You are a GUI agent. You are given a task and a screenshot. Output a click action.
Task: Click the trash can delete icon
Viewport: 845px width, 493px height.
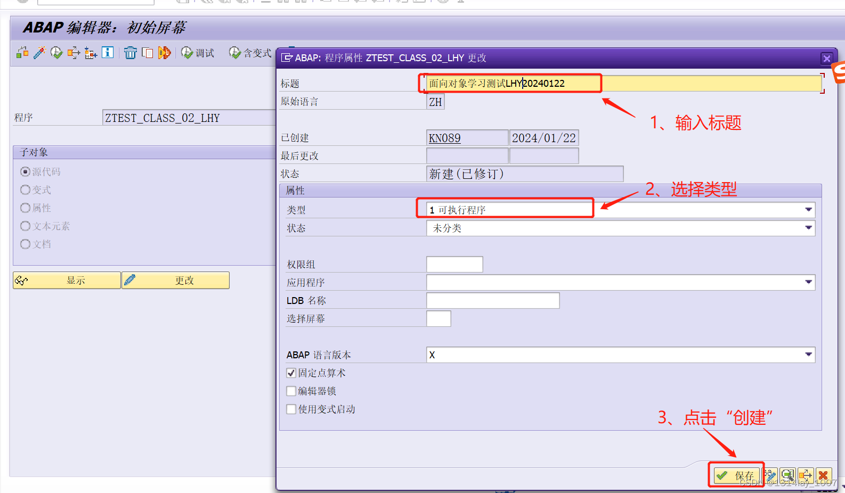pos(131,52)
